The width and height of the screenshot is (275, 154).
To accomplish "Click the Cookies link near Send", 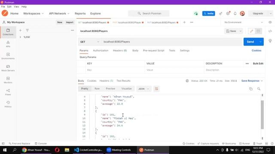I will (257, 50).
